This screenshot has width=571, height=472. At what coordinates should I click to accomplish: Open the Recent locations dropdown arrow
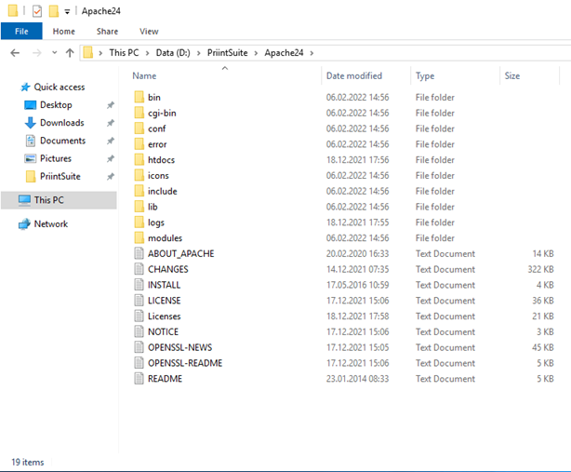[54, 53]
